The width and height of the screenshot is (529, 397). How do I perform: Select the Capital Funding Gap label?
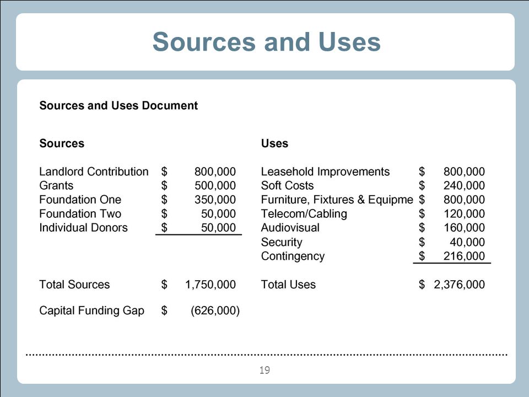pyautogui.click(x=92, y=310)
